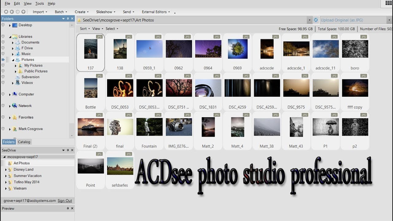Open the File menu

coord(7,3)
